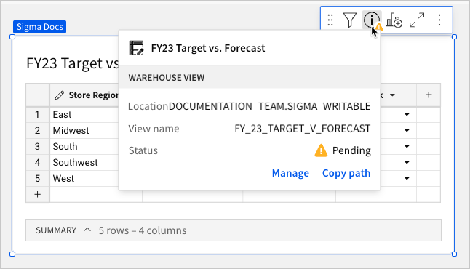Select row number 1
The width and height of the screenshot is (470, 269).
pos(37,114)
